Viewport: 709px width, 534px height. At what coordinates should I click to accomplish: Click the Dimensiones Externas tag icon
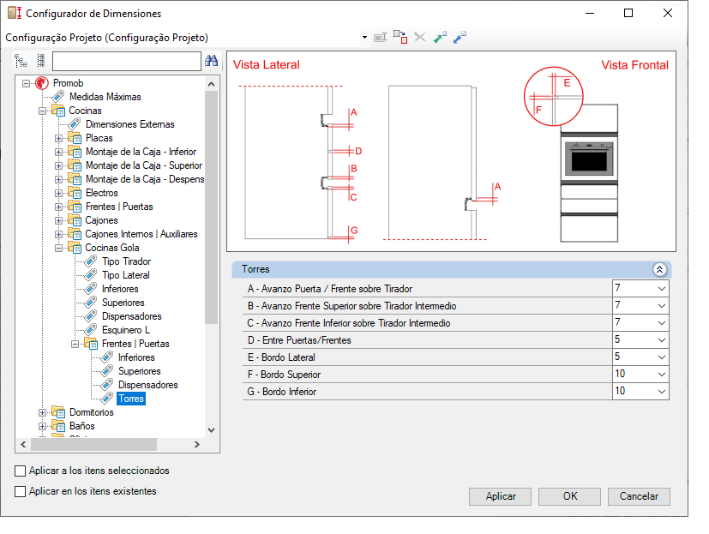coord(75,124)
